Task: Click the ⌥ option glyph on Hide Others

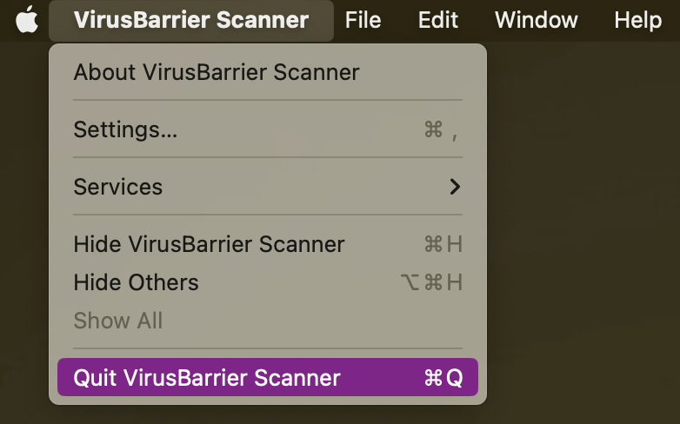Action: click(410, 282)
